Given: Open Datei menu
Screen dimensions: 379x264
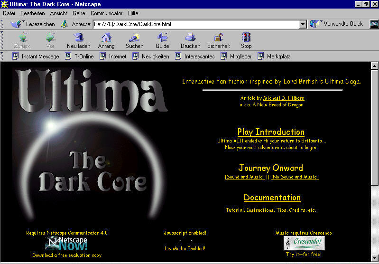Looking at the screenshot, I should point(9,13).
